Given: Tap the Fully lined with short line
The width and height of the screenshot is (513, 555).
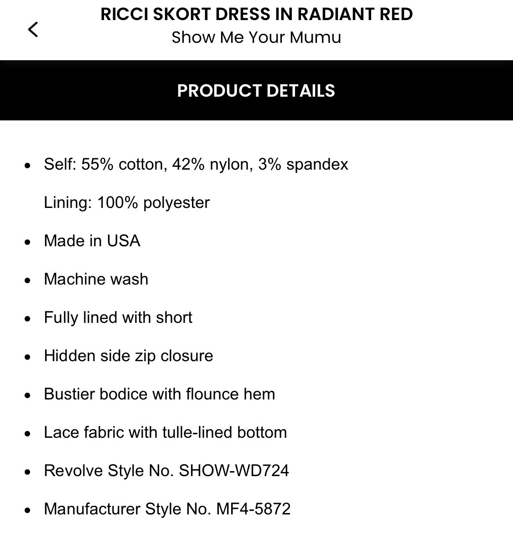Looking at the screenshot, I should pos(118,317).
